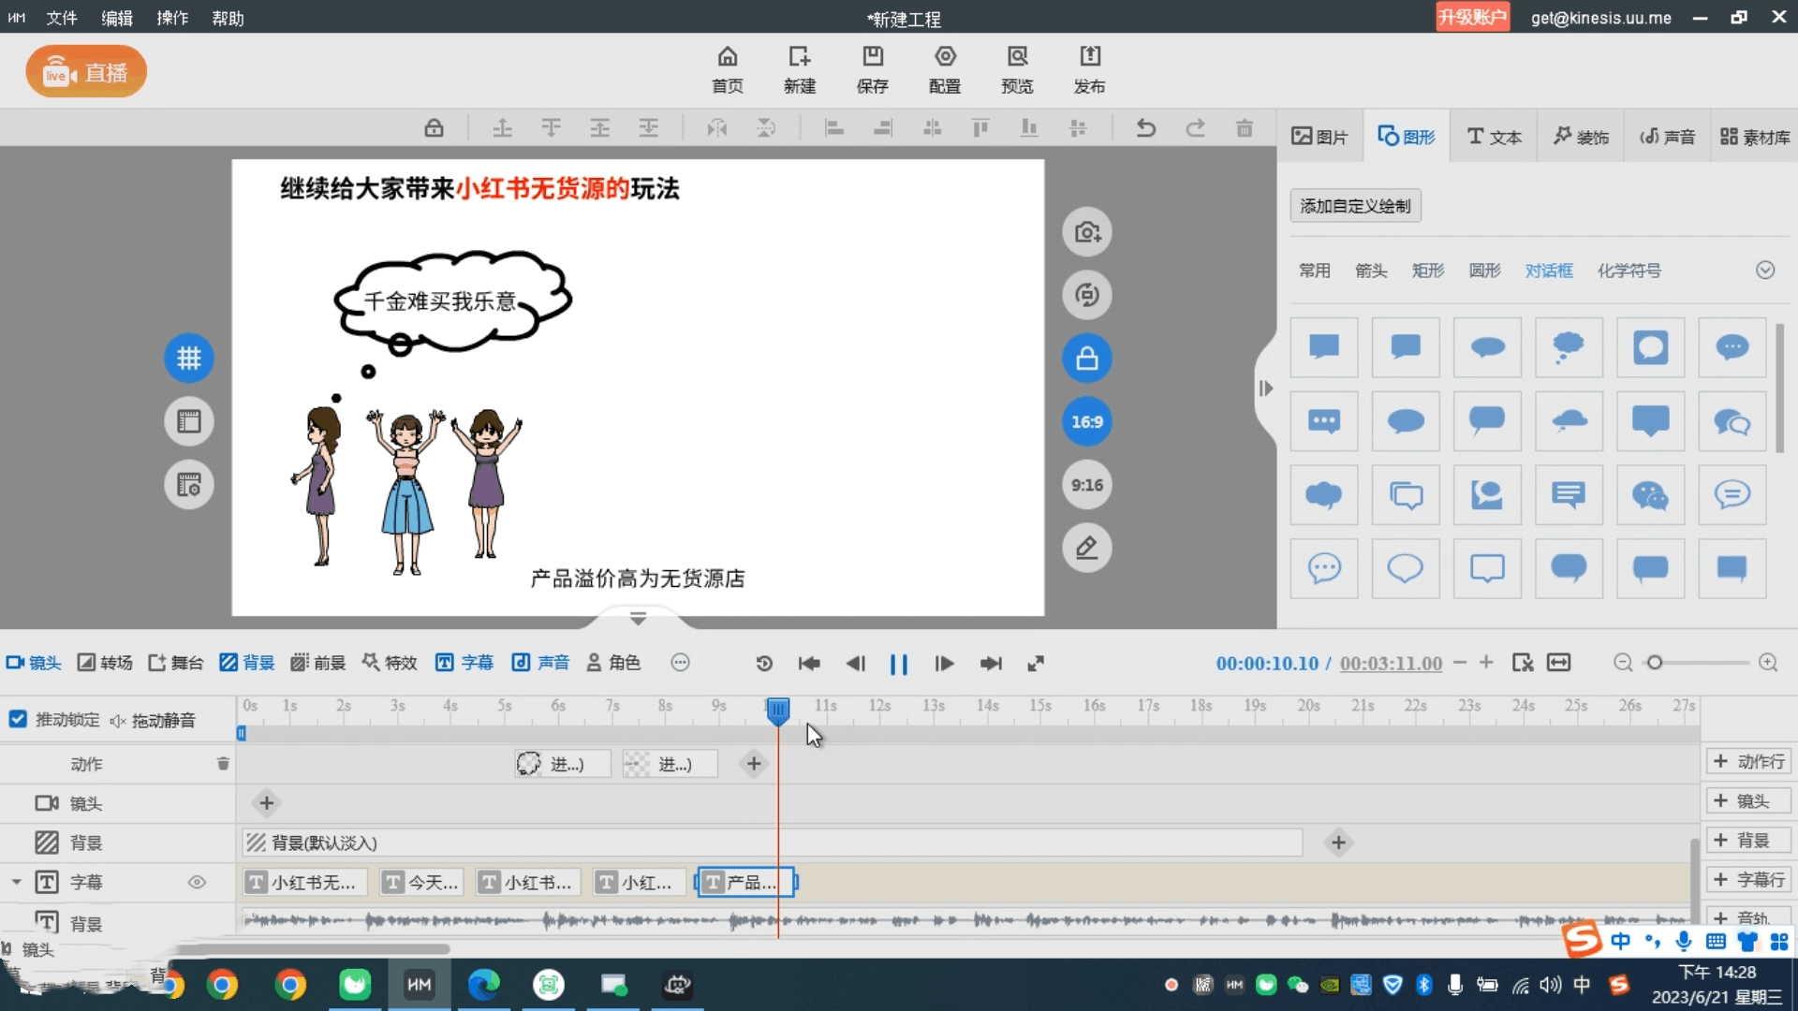The width and height of the screenshot is (1798, 1011).
Task: Adjust the timeline zoom slider handle
Action: 1655,663
